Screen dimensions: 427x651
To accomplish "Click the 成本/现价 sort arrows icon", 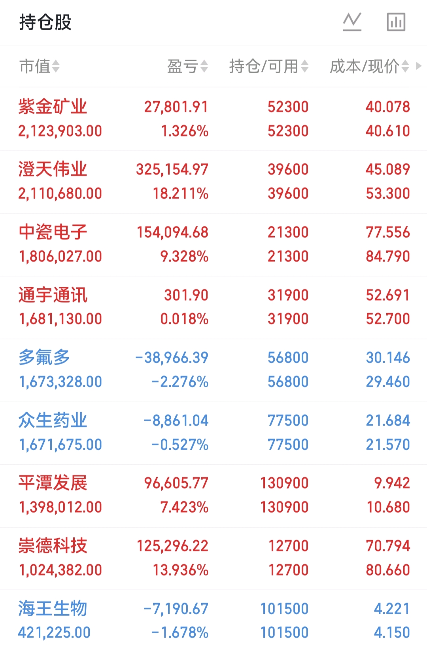I will pyautogui.click(x=405, y=66).
